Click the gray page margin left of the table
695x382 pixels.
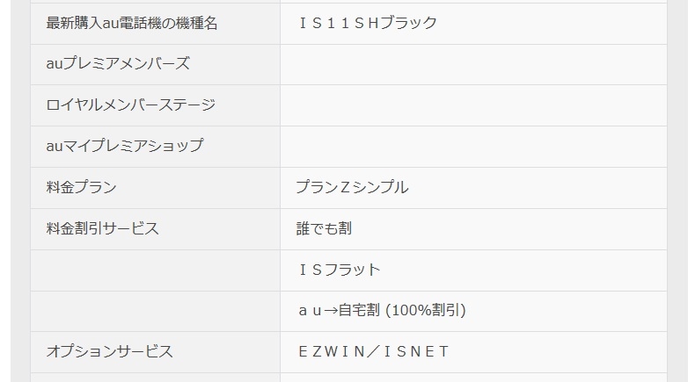[x=20, y=191]
